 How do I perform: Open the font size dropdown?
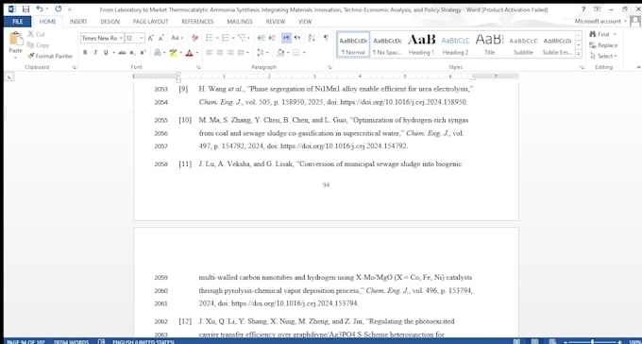click(x=142, y=38)
